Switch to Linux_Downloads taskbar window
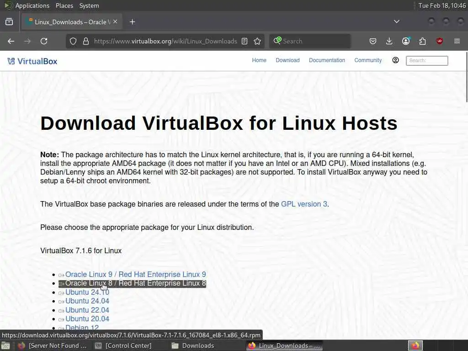 pos(284,346)
